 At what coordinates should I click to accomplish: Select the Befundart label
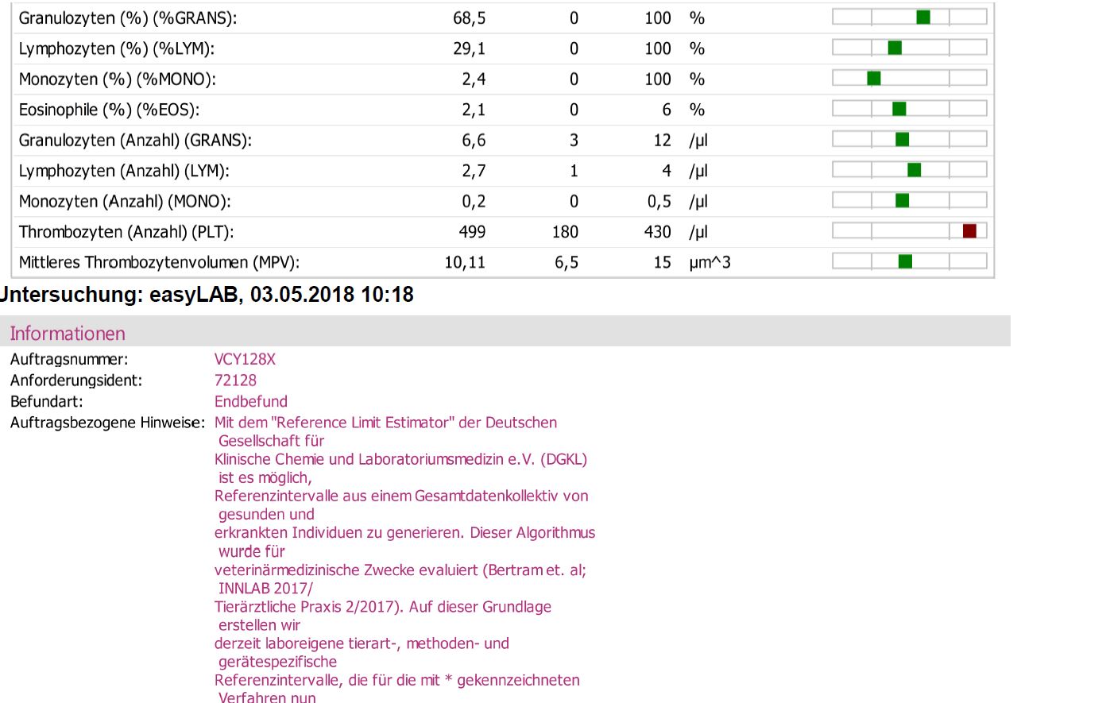(47, 402)
